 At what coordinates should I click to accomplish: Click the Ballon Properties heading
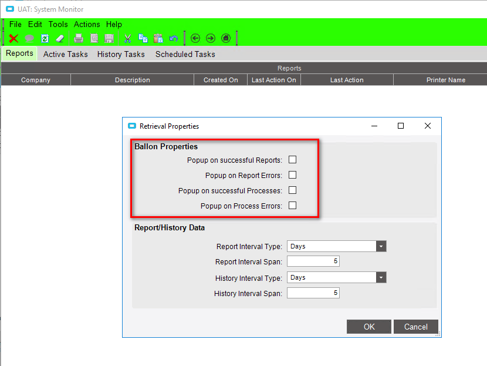tap(166, 146)
